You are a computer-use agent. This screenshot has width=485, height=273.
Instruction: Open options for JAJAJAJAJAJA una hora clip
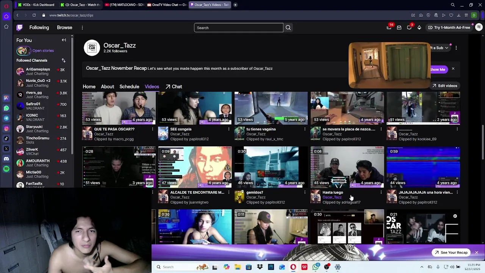(x=457, y=192)
